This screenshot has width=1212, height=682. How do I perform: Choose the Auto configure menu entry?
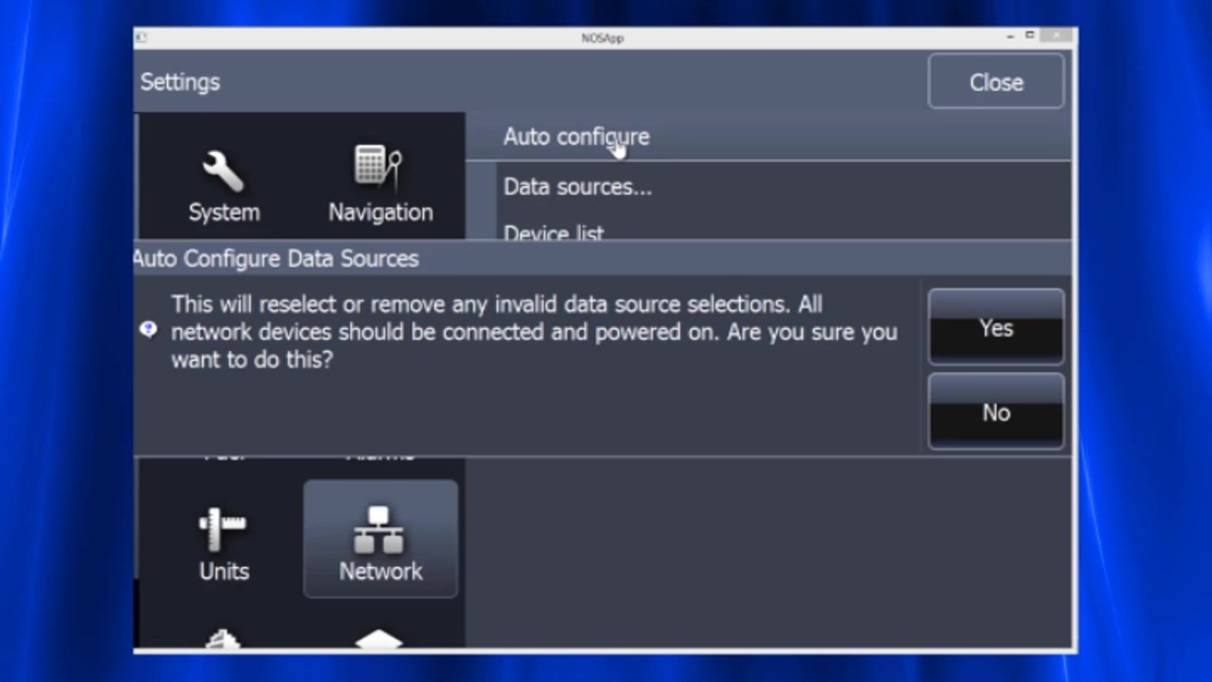(576, 137)
